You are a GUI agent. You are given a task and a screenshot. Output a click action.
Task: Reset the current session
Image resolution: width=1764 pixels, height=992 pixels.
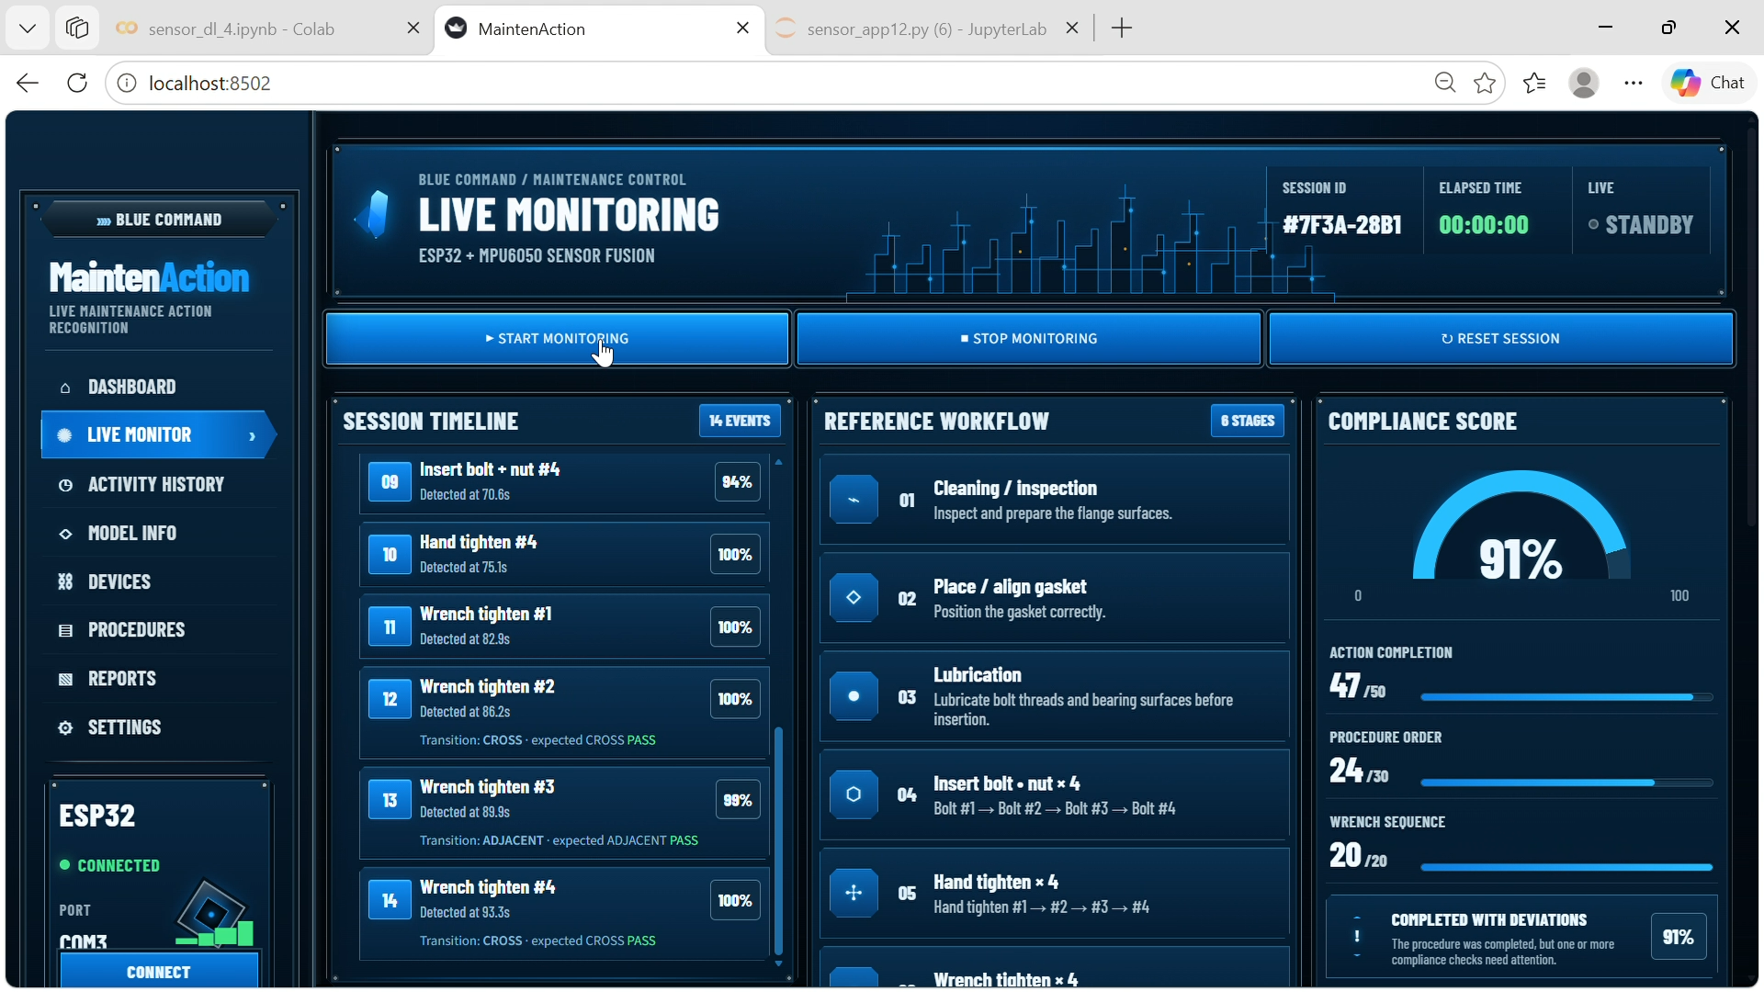(1500, 339)
